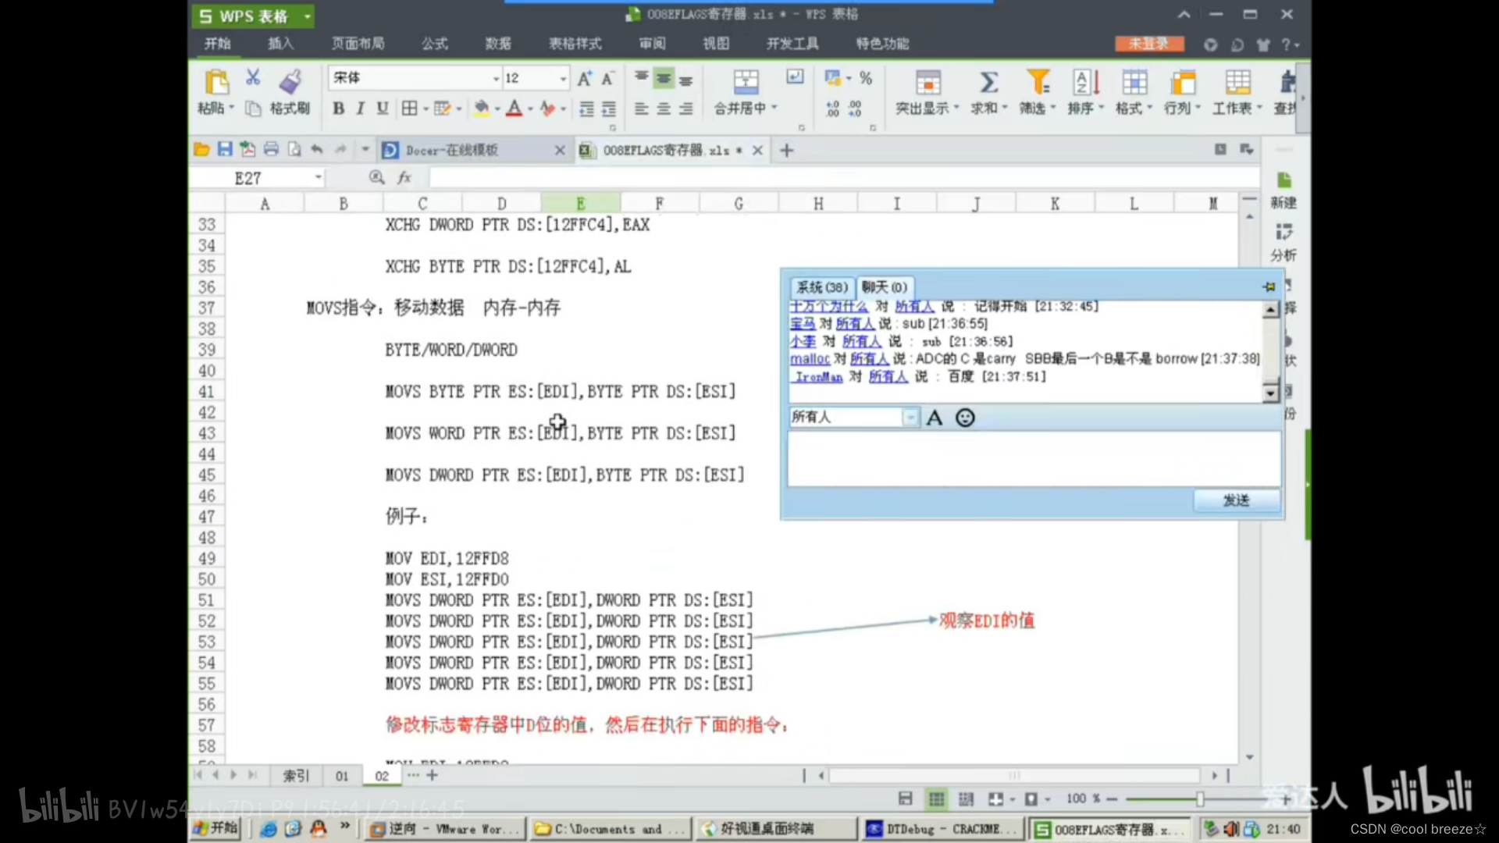This screenshot has height=843, width=1499.
Task: Open the emoji smiley picker
Action: [965, 418]
